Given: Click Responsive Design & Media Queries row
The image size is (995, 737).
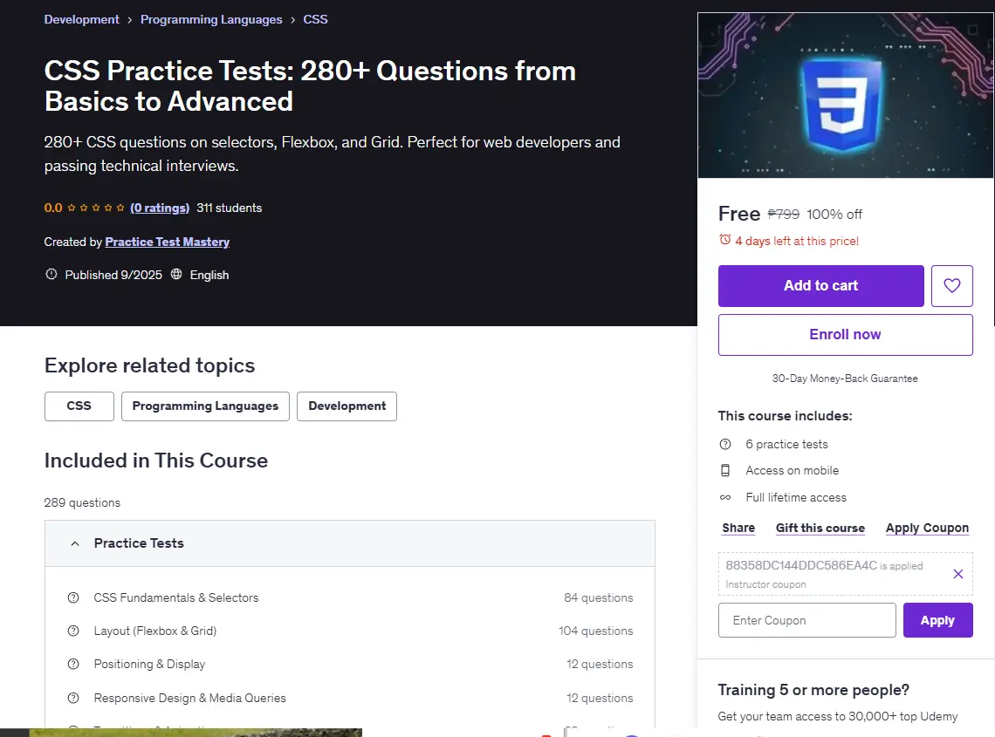Looking at the screenshot, I should coord(350,698).
